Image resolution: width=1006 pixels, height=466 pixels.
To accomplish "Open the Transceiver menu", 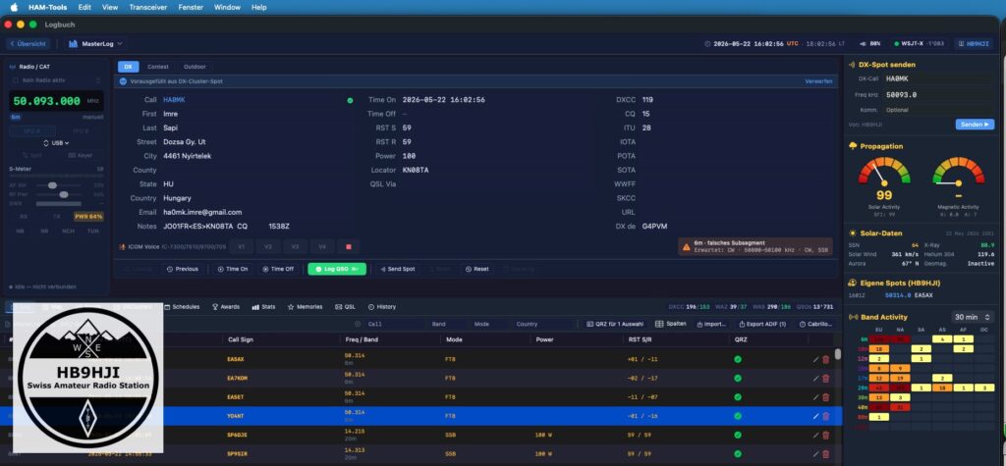I will [148, 7].
